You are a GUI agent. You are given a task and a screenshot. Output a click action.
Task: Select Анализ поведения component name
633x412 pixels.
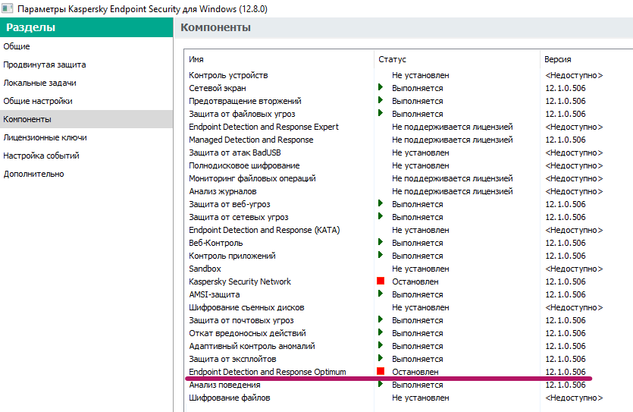click(x=224, y=385)
